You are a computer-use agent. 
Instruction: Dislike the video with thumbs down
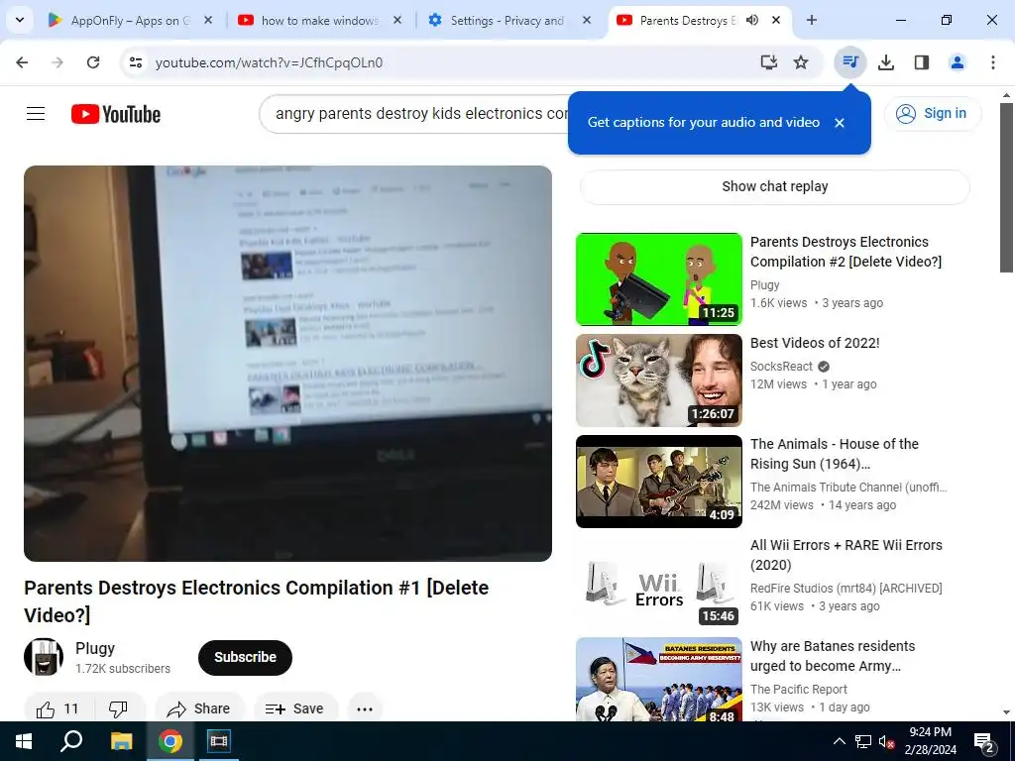(119, 709)
